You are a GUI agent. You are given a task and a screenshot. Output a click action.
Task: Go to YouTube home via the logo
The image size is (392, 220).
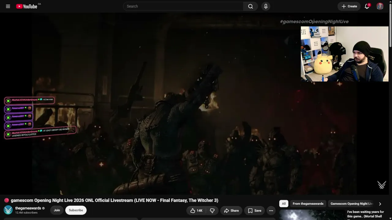pyautogui.click(x=27, y=6)
